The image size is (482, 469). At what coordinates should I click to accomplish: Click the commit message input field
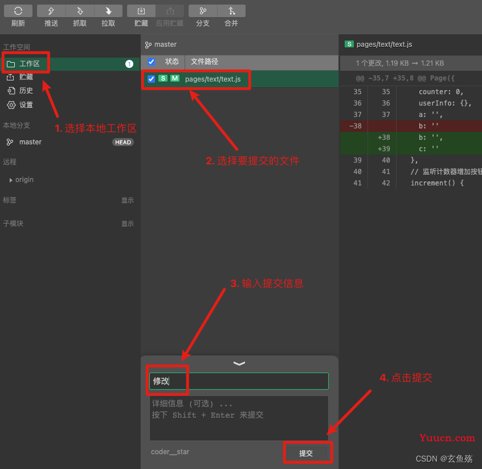[x=239, y=381]
